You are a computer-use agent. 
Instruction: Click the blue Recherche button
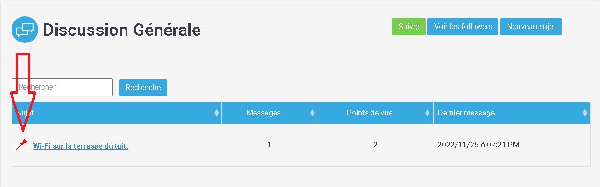143,88
